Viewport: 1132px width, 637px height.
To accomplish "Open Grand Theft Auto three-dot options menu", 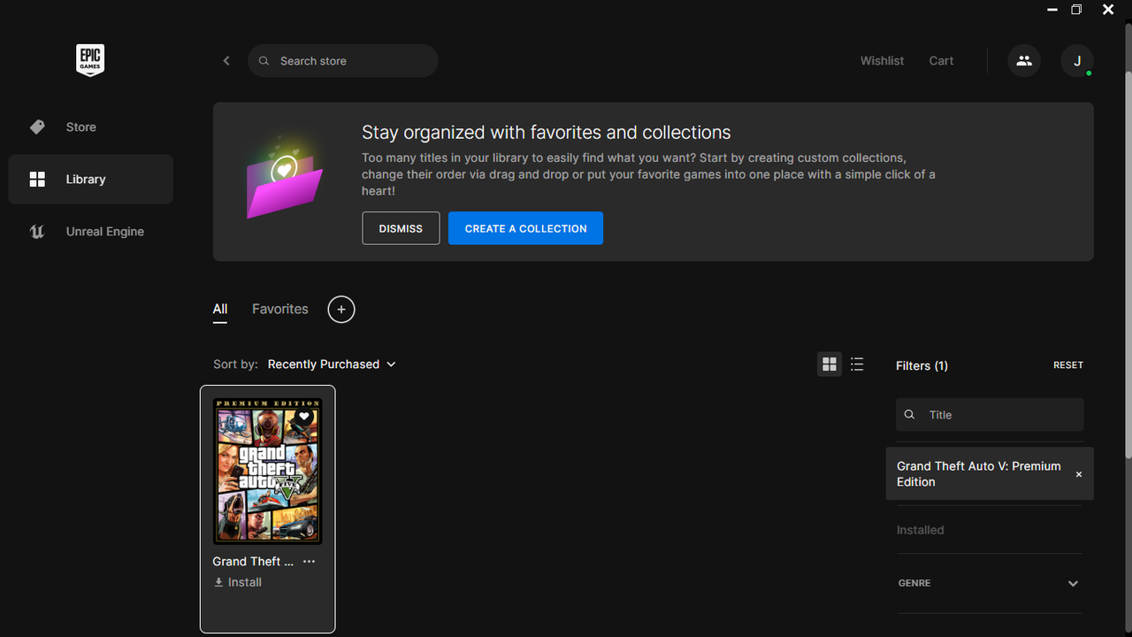I will pyautogui.click(x=309, y=562).
